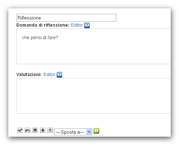The width and height of the screenshot is (179, 145).
Task: Click into the Riflessione title field
Action: pos(66,18)
